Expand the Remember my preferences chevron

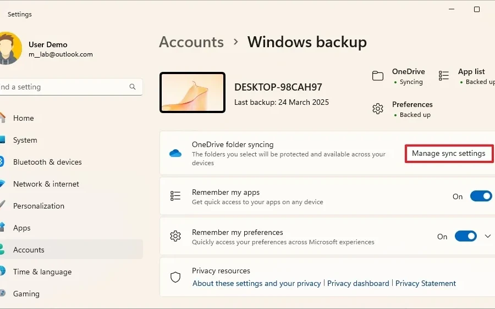tap(488, 236)
